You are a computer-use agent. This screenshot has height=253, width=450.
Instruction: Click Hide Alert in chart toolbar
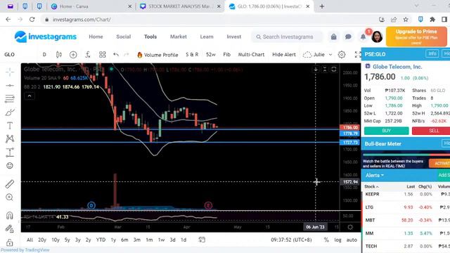(284, 55)
